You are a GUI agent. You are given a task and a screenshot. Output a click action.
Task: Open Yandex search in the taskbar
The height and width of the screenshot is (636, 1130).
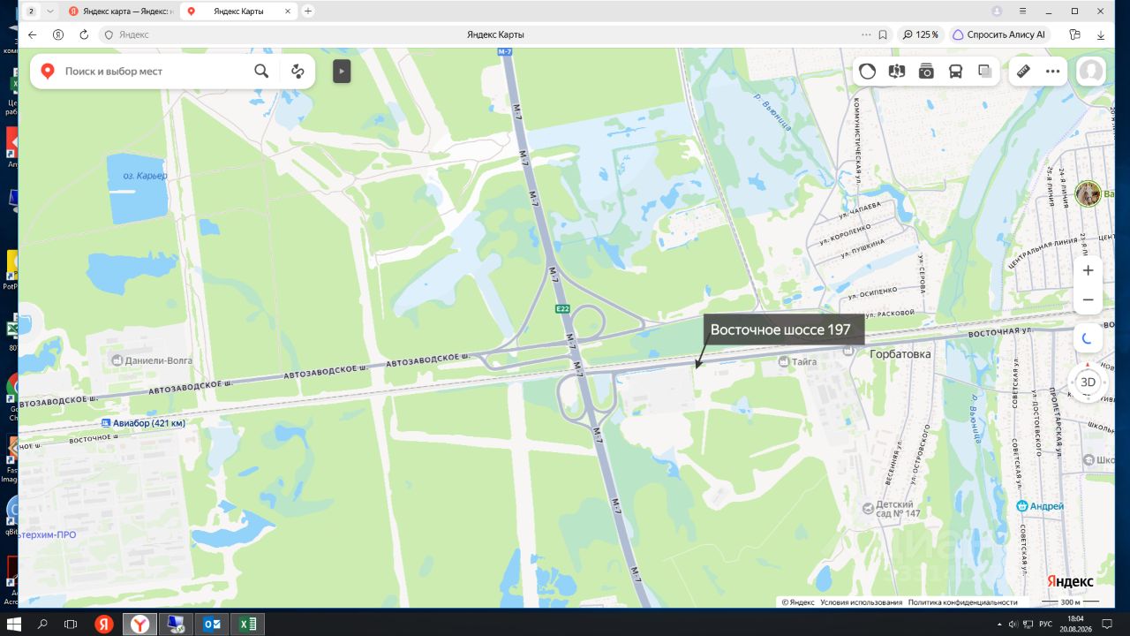pos(104,624)
